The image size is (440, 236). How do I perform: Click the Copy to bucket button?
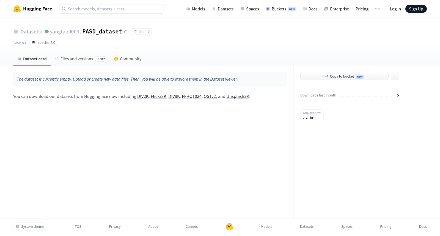(x=344, y=76)
